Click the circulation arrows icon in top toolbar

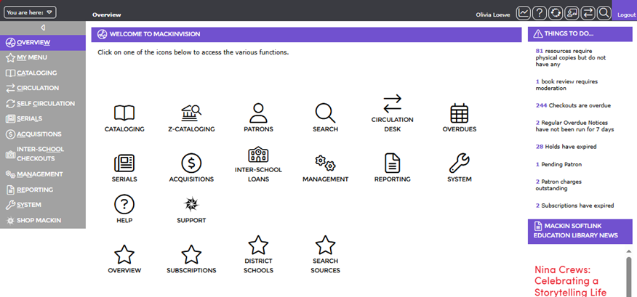588,13
